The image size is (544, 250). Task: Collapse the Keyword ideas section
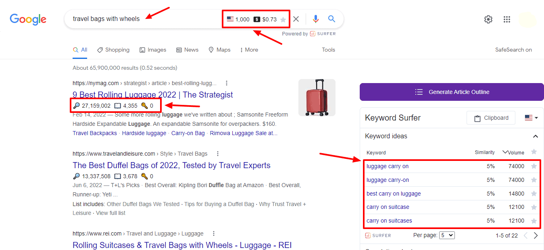point(535,136)
